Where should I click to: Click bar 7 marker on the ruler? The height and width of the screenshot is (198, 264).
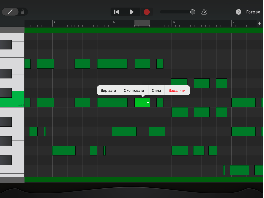coord(233,22)
